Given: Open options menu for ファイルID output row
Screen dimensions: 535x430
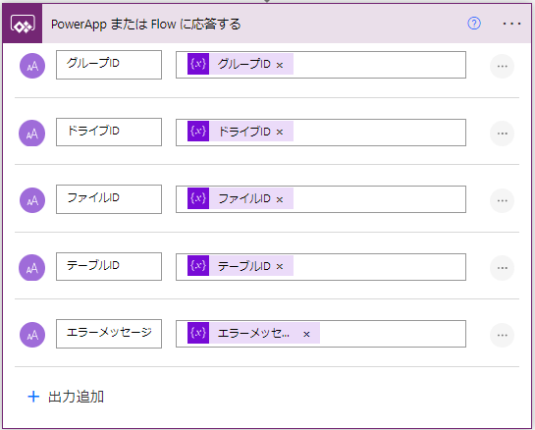Looking at the screenshot, I should coord(502,200).
